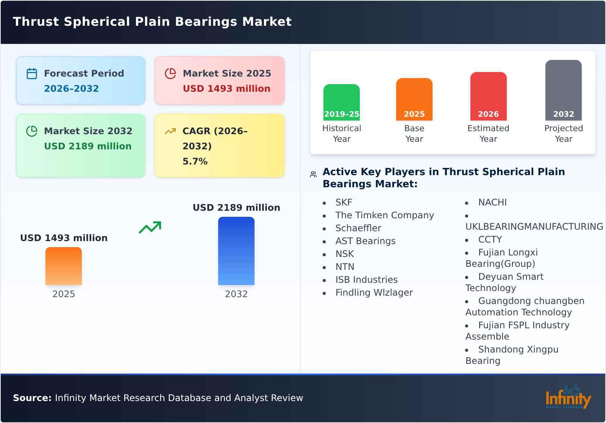
Task: Click the calendar icon in Forecast Period card
Action: [x=31, y=73]
